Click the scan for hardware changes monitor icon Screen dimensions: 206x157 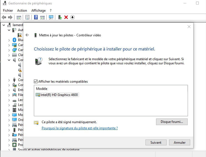(51, 17)
